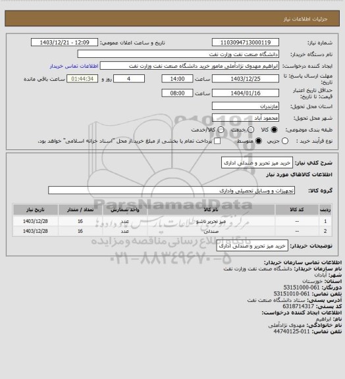The height and width of the screenshot is (379, 345).
Task: Click the need date 1403/12/28 in row 1
Action: pos(36,221)
